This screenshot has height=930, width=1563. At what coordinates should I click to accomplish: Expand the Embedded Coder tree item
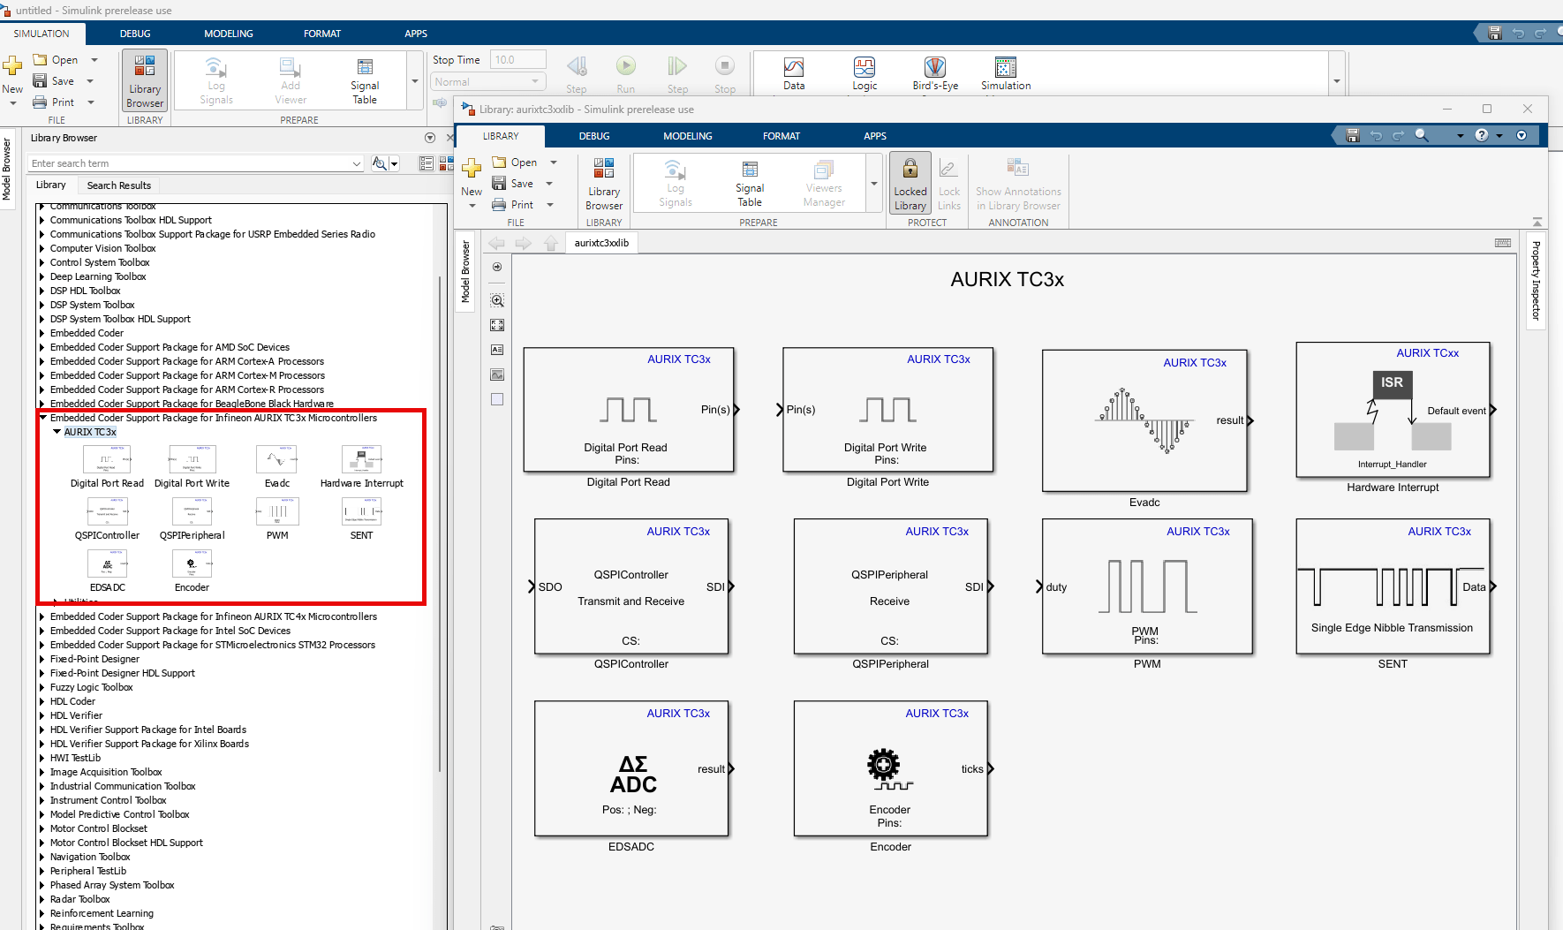click(x=42, y=333)
